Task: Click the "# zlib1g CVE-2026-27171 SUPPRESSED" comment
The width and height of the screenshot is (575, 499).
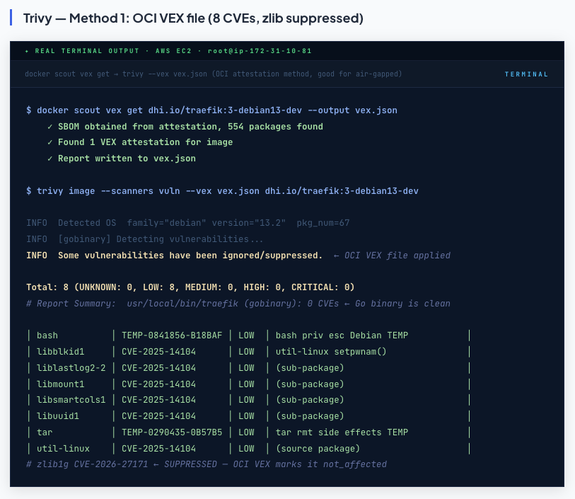Action: pyautogui.click(x=207, y=464)
